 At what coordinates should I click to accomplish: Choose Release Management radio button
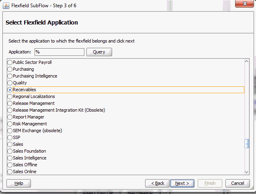(x=10, y=104)
